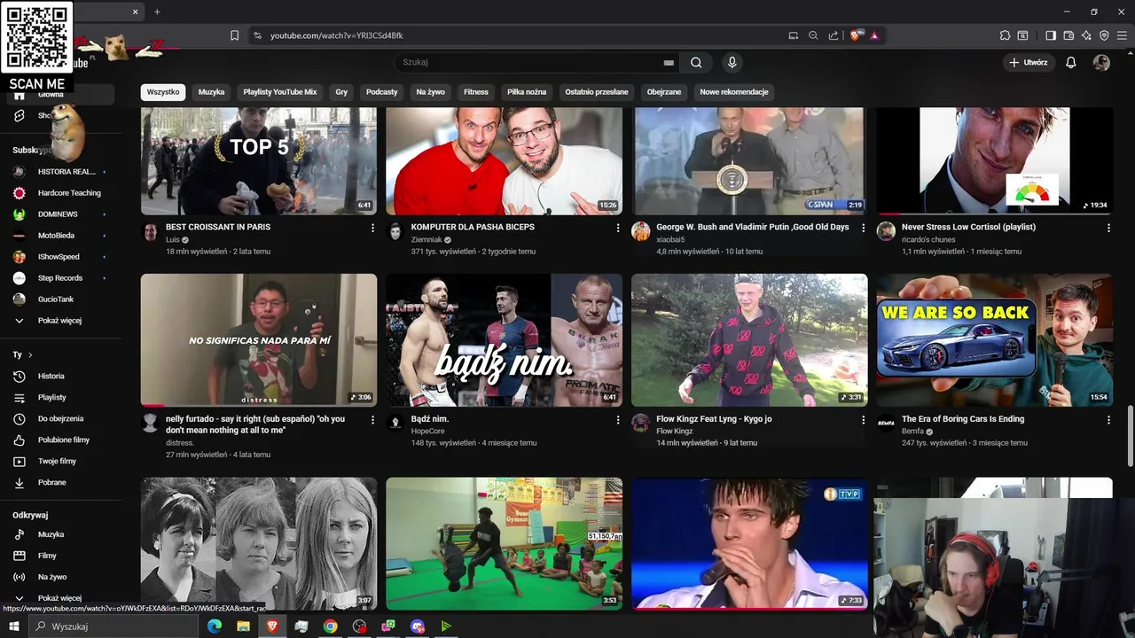Open Leo AI sparkle icon
The height and width of the screenshot is (638, 1135).
coord(1086,35)
